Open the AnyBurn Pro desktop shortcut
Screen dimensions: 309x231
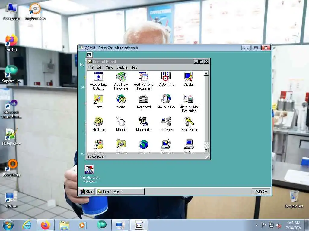[x=35, y=12]
